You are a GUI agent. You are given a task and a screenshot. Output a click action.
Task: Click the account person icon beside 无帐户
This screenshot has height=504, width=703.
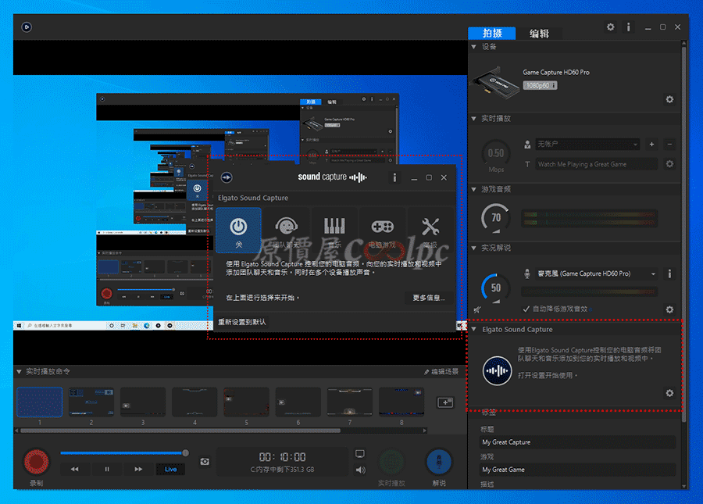coord(527,144)
